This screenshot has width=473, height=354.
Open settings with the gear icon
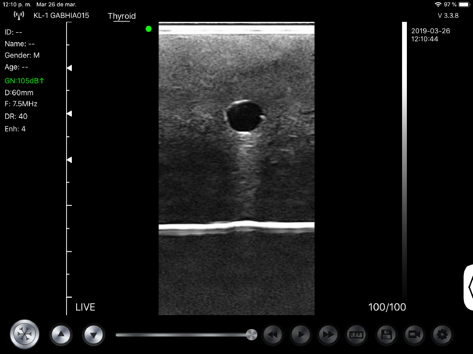[442, 335]
